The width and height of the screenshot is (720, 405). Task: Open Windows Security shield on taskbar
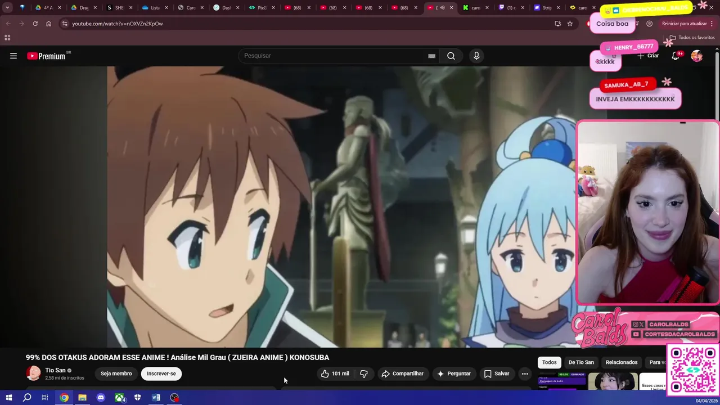coord(137,398)
